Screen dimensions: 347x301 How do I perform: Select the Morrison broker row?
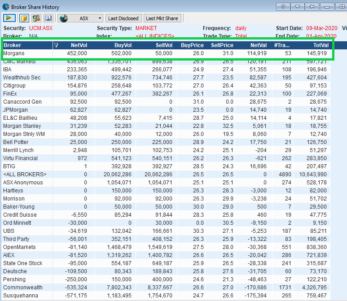166,199
